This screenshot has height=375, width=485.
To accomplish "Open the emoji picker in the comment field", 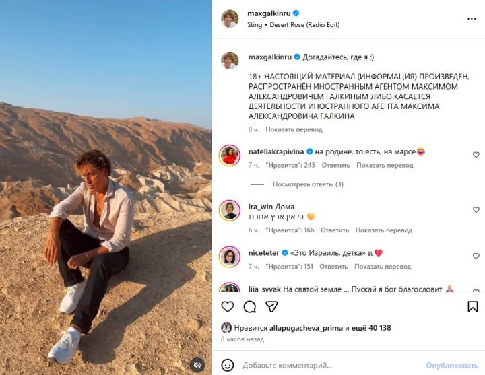I will pos(228,365).
